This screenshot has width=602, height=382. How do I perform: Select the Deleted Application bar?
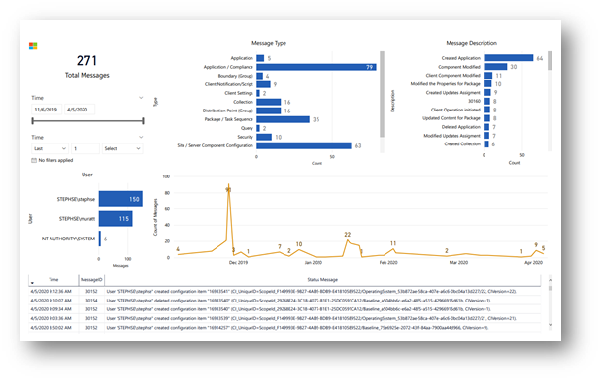tap(486, 127)
